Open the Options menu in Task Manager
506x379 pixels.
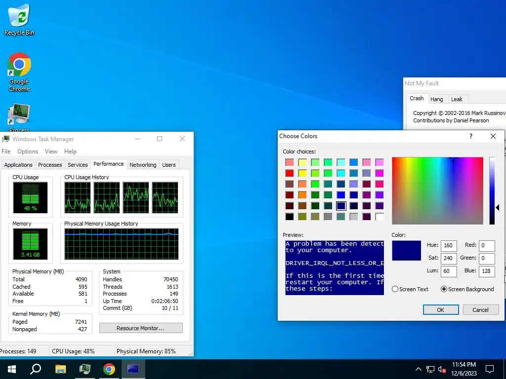pyautogui.click(x=28, y=152)
